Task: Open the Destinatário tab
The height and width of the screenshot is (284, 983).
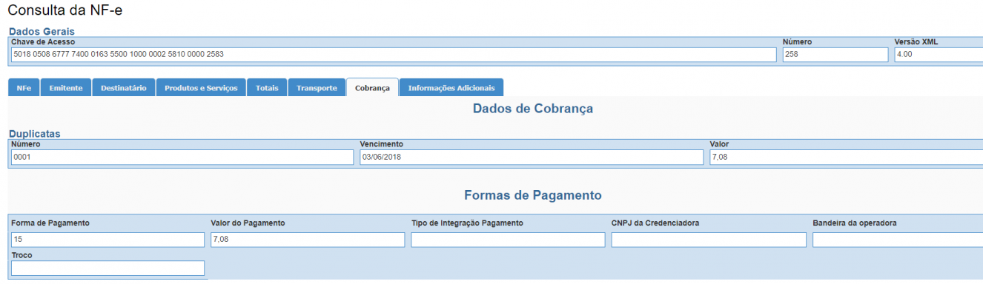Action: point(124,87)
